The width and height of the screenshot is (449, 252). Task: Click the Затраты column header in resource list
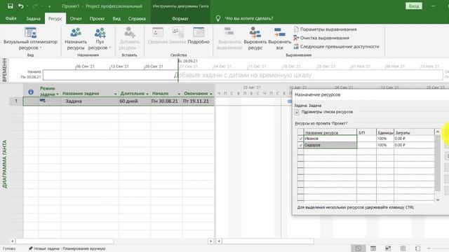coord(414,132)
